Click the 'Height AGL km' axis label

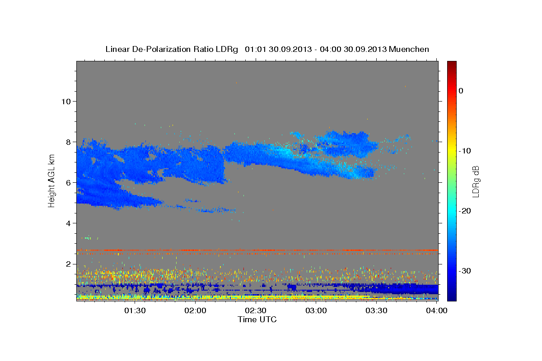tap(52, 181)
